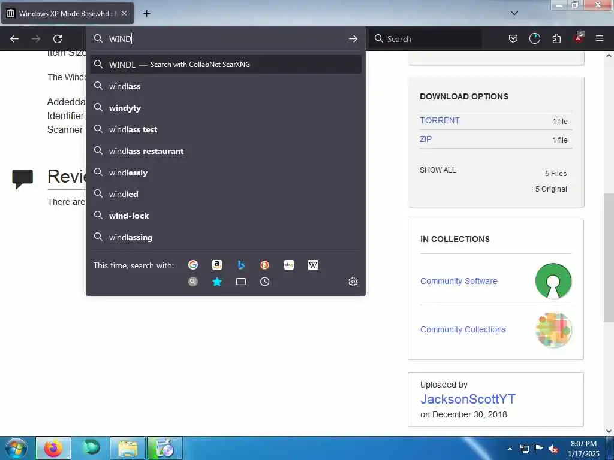Search this time with DuckDuckGo

(x=264, y=265)
